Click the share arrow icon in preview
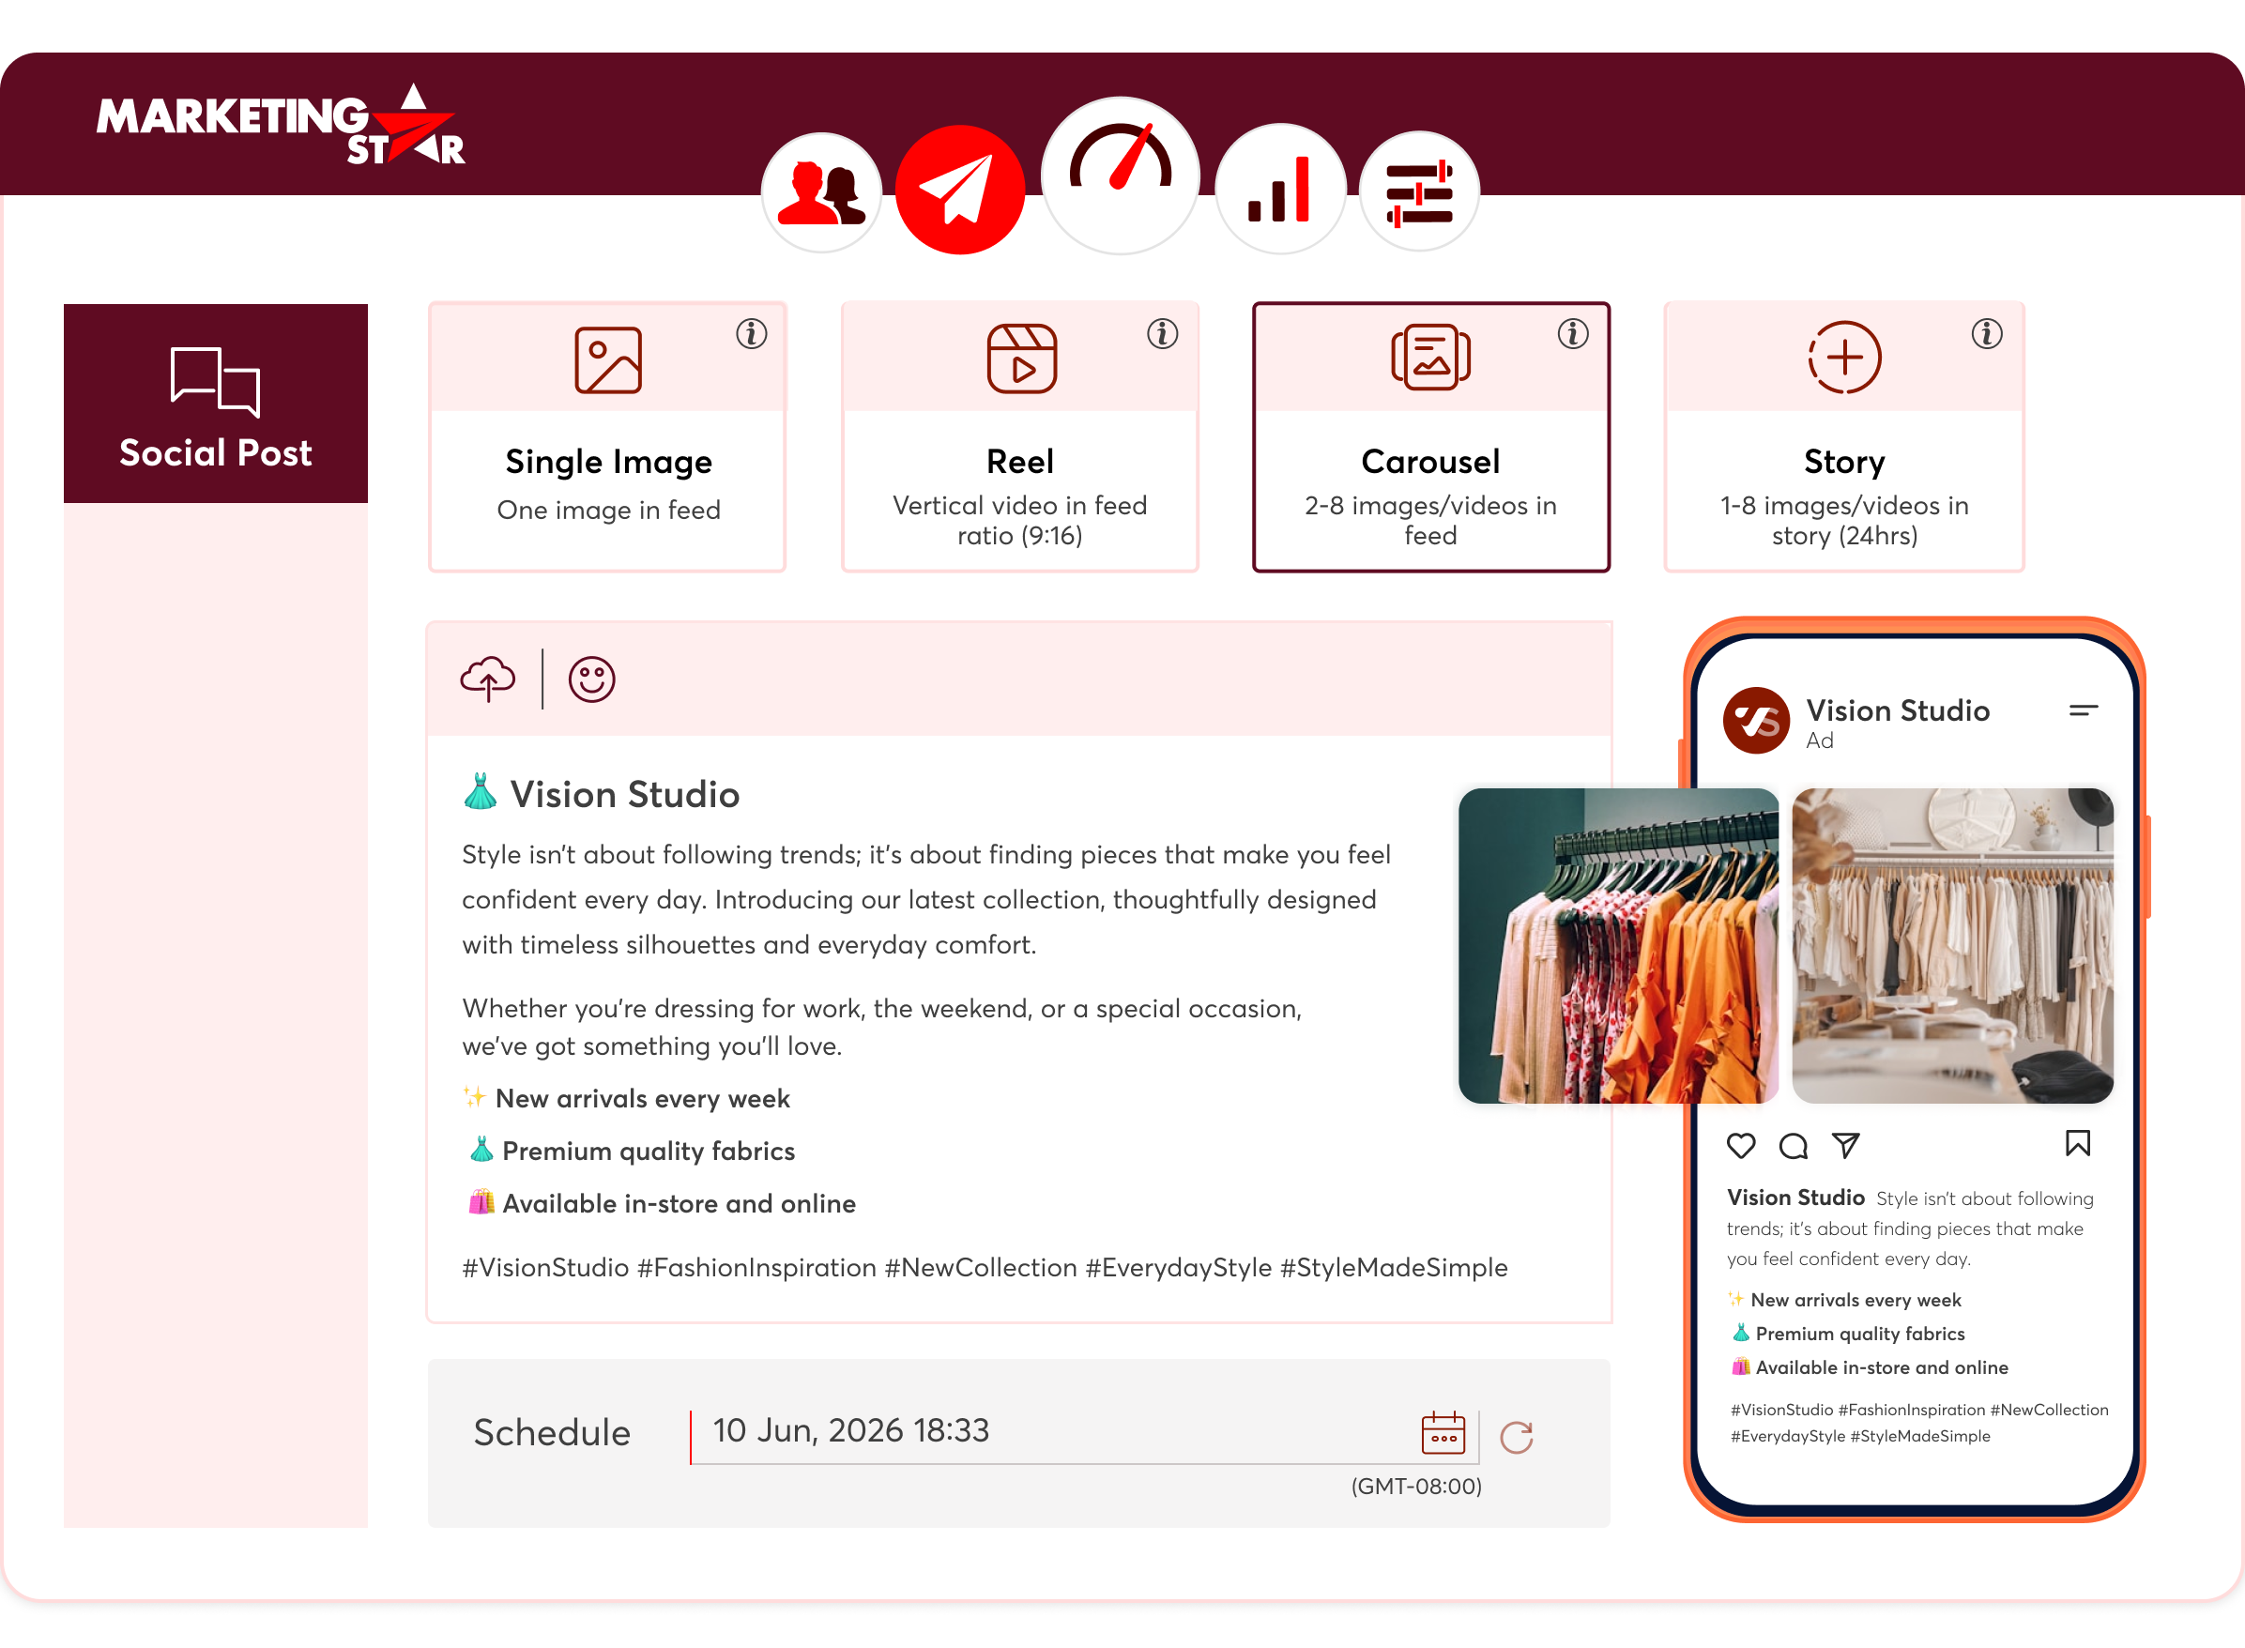 [1846, 1145]
